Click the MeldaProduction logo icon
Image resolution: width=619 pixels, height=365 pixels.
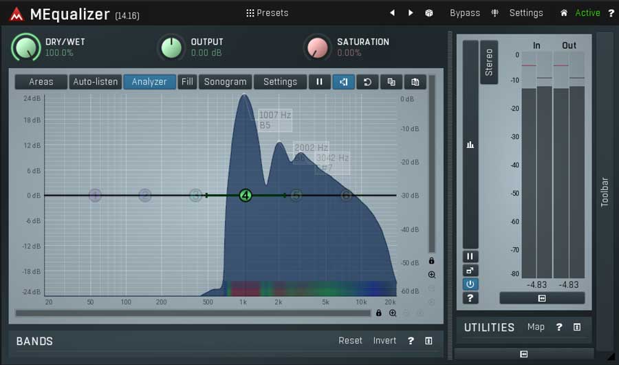click(17, 14)
